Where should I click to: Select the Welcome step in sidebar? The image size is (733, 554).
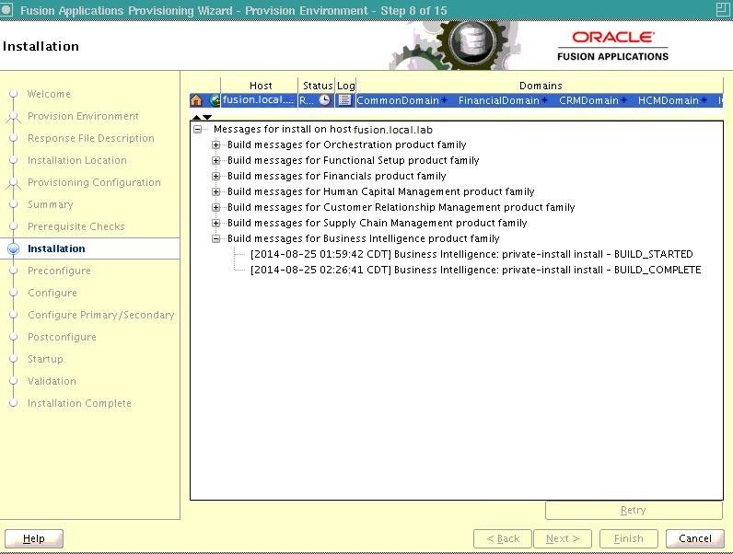pyautogui.click(x=49, y=94)
